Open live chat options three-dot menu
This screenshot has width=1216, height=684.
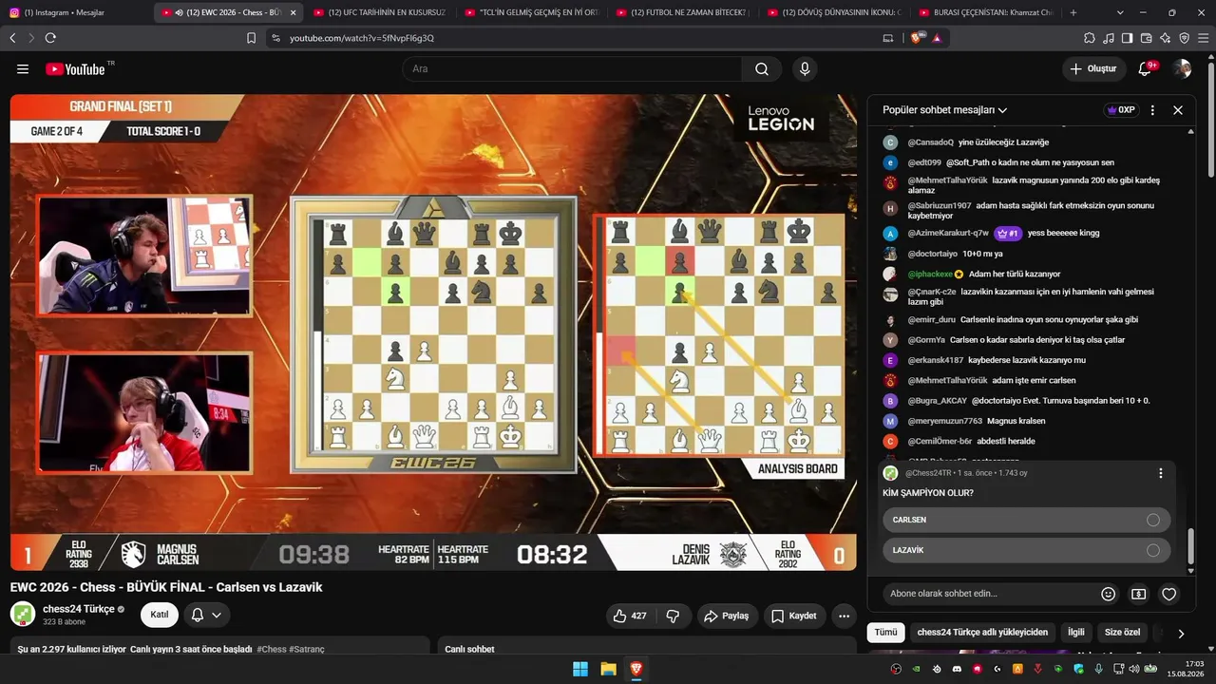(x=1152, y=109)
